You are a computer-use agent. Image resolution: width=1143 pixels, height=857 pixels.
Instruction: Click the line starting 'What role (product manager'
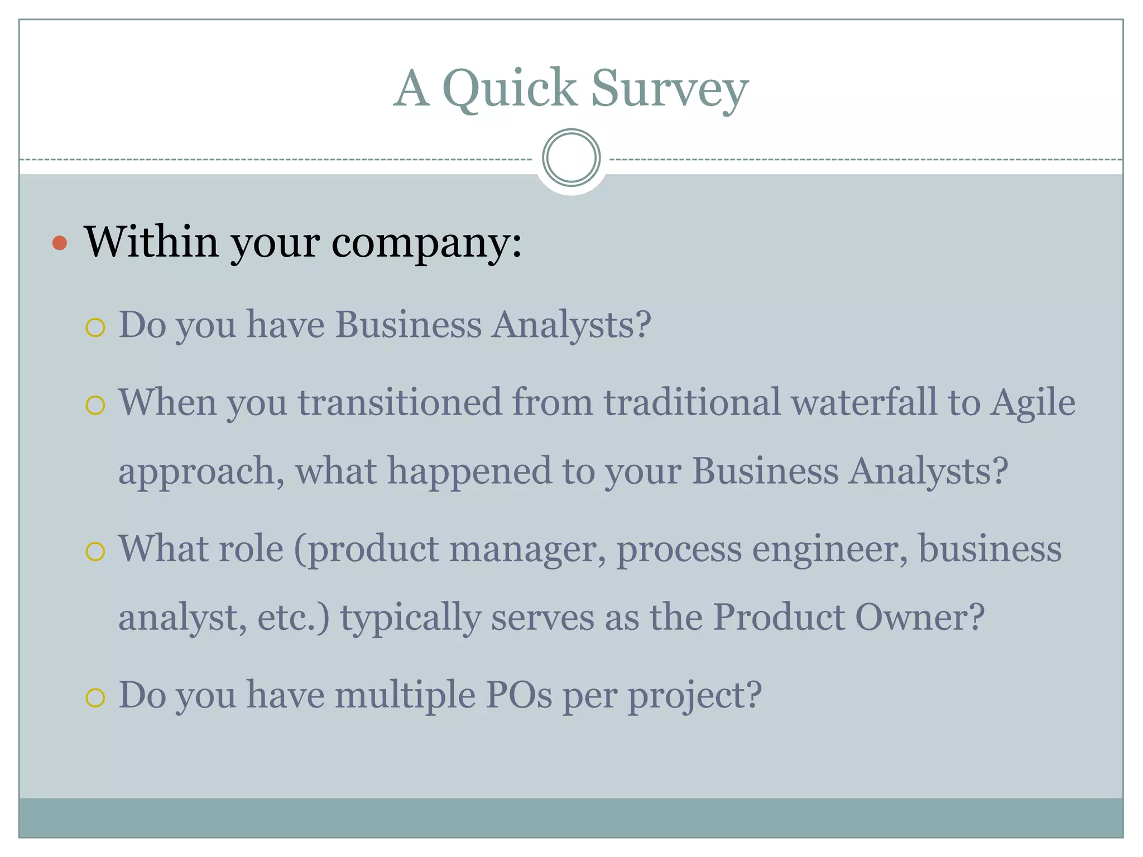pyautogui.click(x=589, y=548)
